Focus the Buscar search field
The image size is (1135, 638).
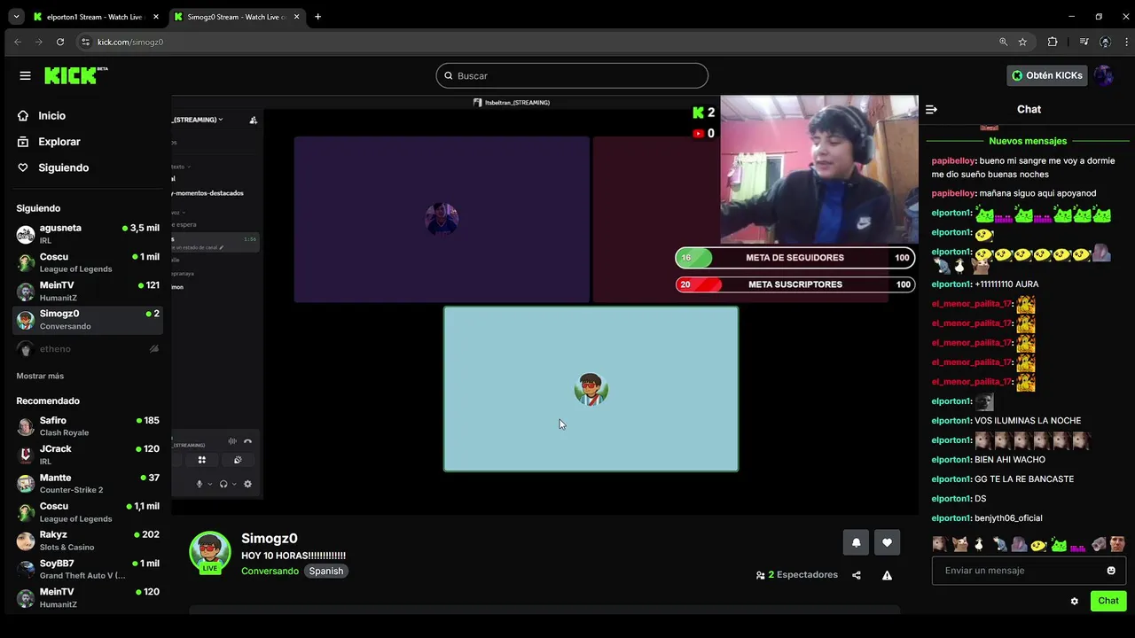coord(572,75)
